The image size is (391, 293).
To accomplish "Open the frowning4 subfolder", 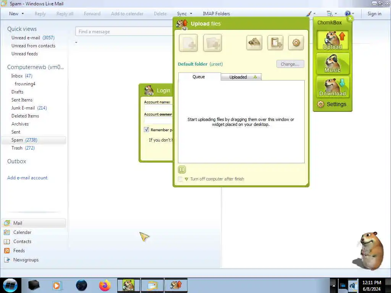I will coord(25,84).
